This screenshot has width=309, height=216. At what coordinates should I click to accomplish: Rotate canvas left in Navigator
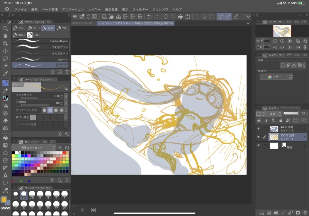(x=275, y=47)
